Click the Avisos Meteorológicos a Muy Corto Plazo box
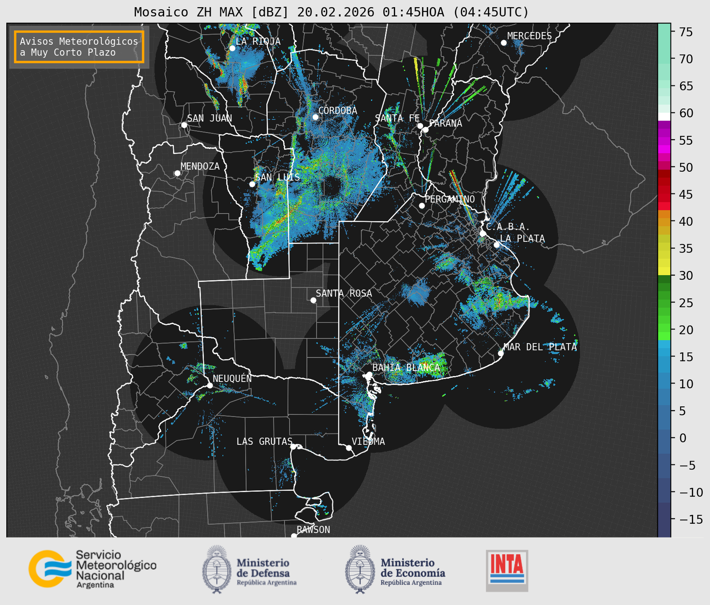 pos(79,47)
